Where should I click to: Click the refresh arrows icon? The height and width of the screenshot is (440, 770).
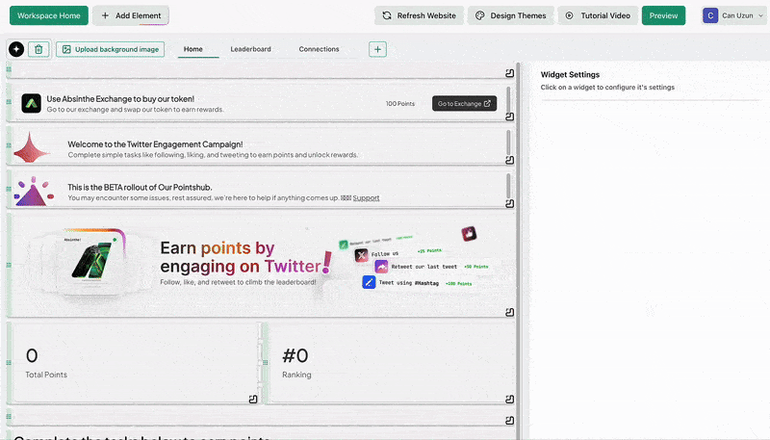tap(387, 15)
